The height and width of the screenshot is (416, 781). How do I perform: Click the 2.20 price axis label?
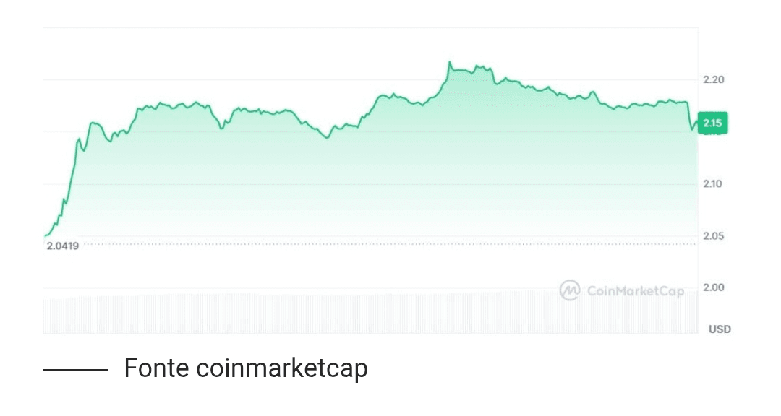click(712, 79)
